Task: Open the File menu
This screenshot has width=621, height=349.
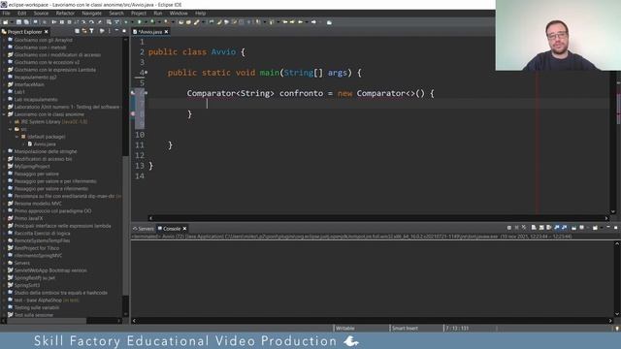Action: coord(7,13)
